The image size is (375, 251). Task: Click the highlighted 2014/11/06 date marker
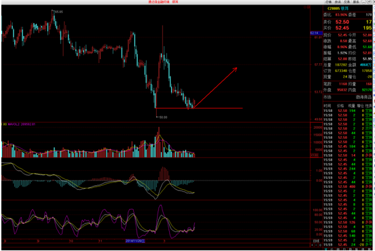(x=135, y=242)
